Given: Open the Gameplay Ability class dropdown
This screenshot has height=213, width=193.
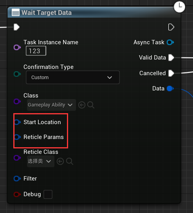Looking at the screenshot, I should click(x=51, y=105).
